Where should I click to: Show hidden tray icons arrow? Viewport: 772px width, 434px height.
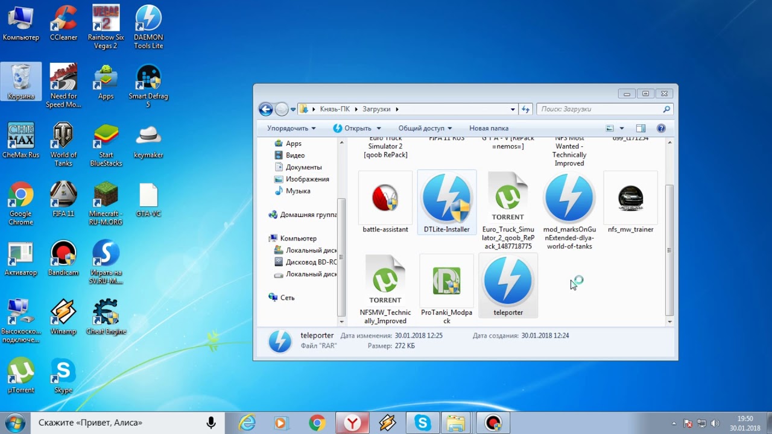(x=674, y=423)
